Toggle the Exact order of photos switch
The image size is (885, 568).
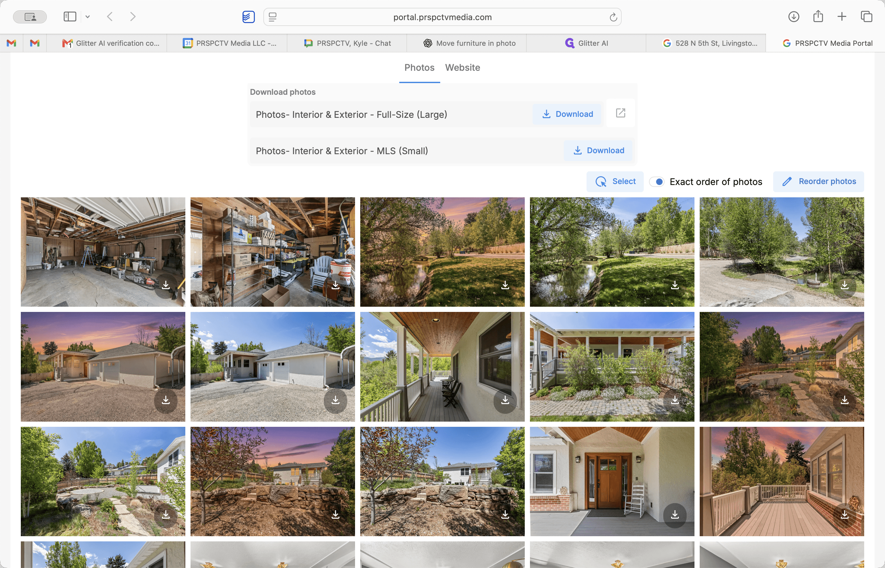(x=657, y=182)
